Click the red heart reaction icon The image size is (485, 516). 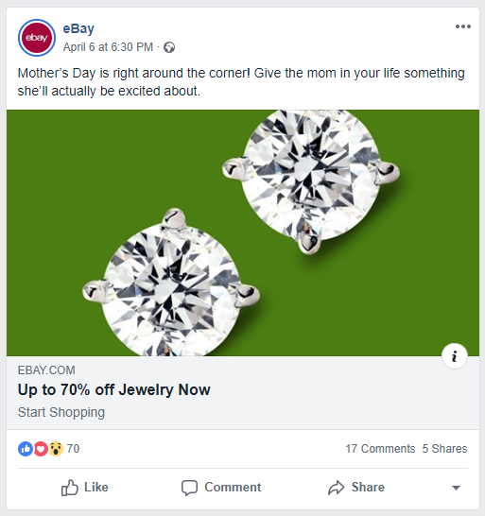pyautogui.click(x=41, y=449)
